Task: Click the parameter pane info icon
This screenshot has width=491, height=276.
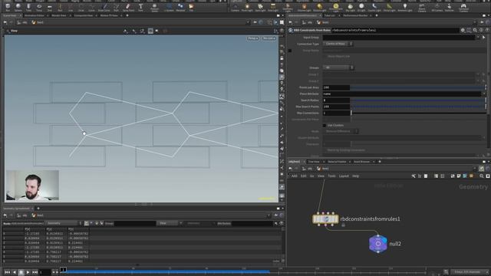Action: [481, 30]
